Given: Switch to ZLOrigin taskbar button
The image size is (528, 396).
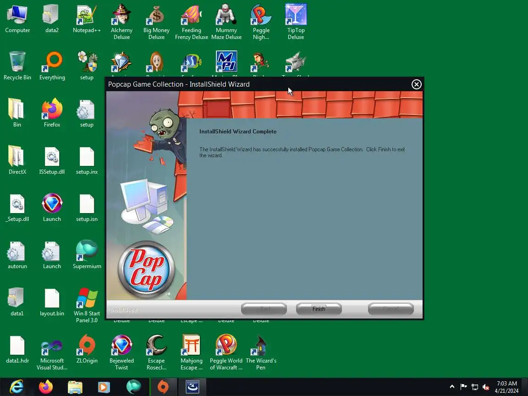Looking at the screenshot, I should click(163, 386).
